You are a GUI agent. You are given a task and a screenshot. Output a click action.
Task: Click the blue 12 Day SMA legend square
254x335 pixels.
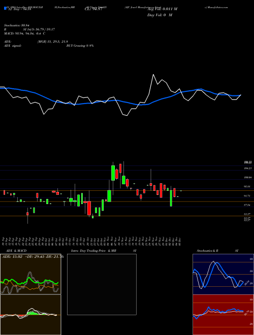tap(5, 8)
